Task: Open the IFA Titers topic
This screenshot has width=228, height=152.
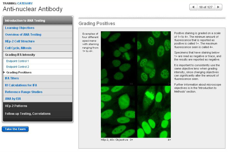Action: pos(12,78)
